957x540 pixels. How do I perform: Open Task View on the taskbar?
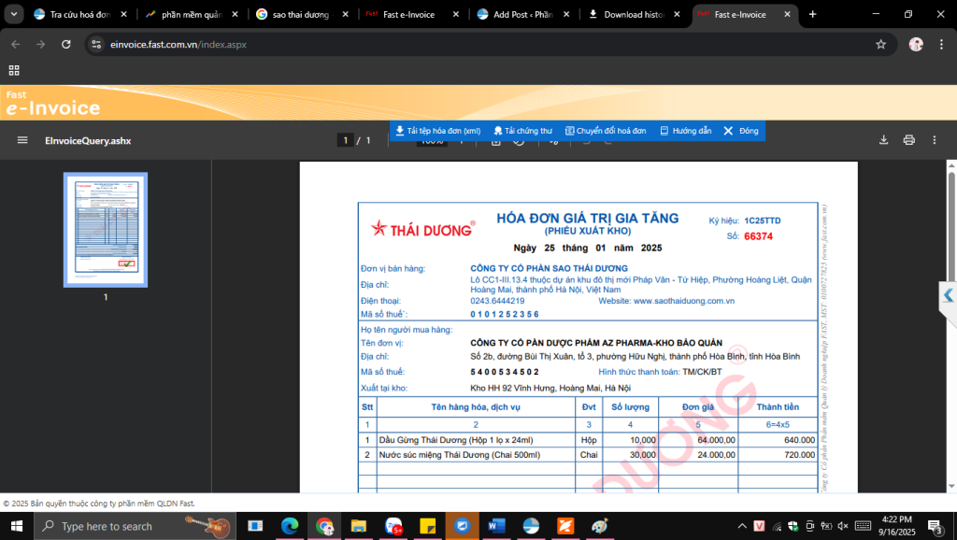255,526
